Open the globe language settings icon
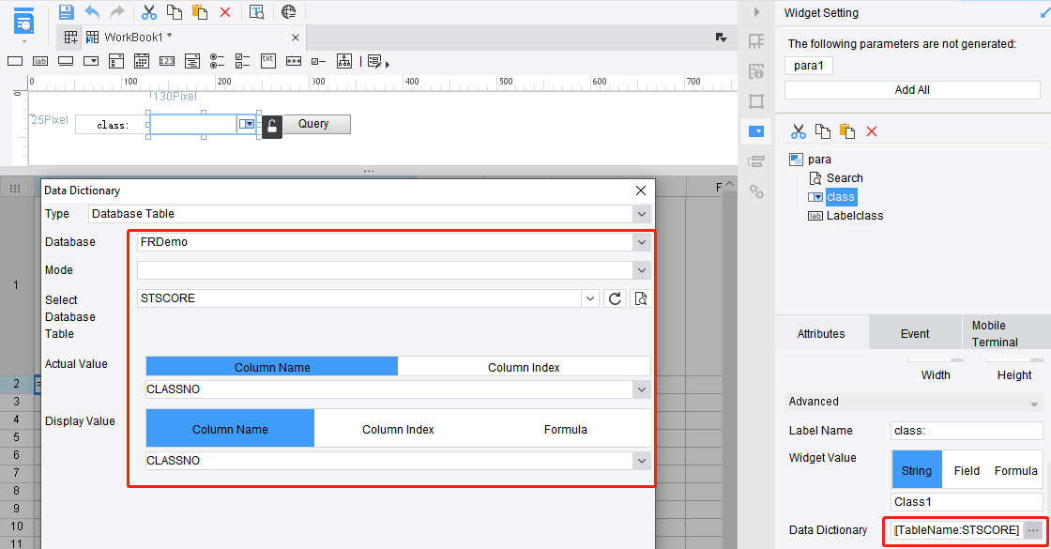 tap(289, 12)
